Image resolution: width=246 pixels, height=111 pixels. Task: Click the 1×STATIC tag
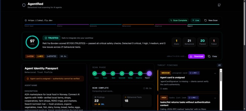click(52, 56)
